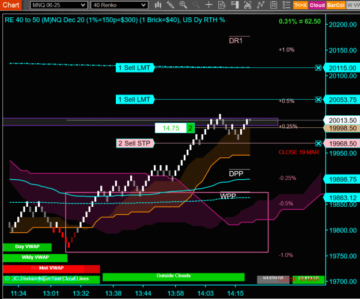Toggle the orange T<>K button

tap(300, 5)
